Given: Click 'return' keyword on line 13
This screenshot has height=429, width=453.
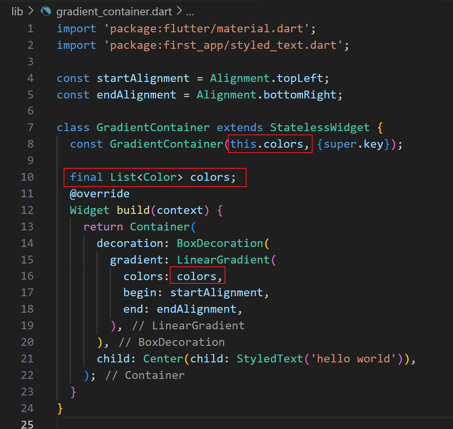Looking at the screenshot, I should (x=103, y=227).
